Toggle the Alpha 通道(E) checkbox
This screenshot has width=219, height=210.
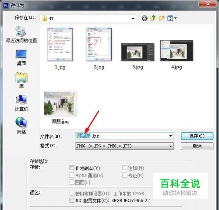(x=72, y=175)
